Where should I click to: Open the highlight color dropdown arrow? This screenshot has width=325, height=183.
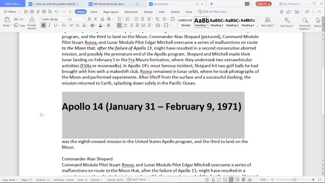pyautogui.click(x=96, y=25)
